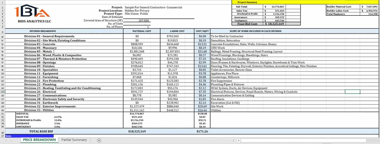Select row 25 by its row header
This screenshot has width=380, height=144.
click(x=2, y=92)
